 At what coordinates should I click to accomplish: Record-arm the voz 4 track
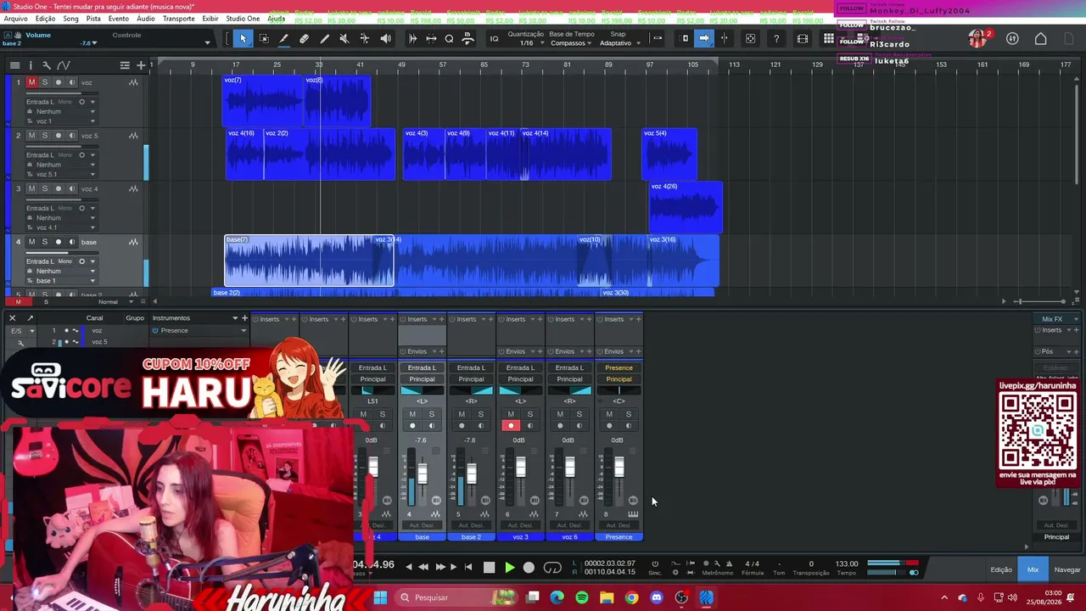59,188
